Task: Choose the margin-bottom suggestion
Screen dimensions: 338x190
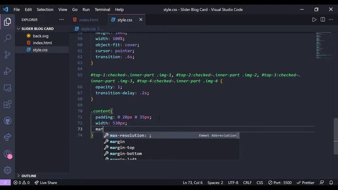Action: tap(171, 154)
